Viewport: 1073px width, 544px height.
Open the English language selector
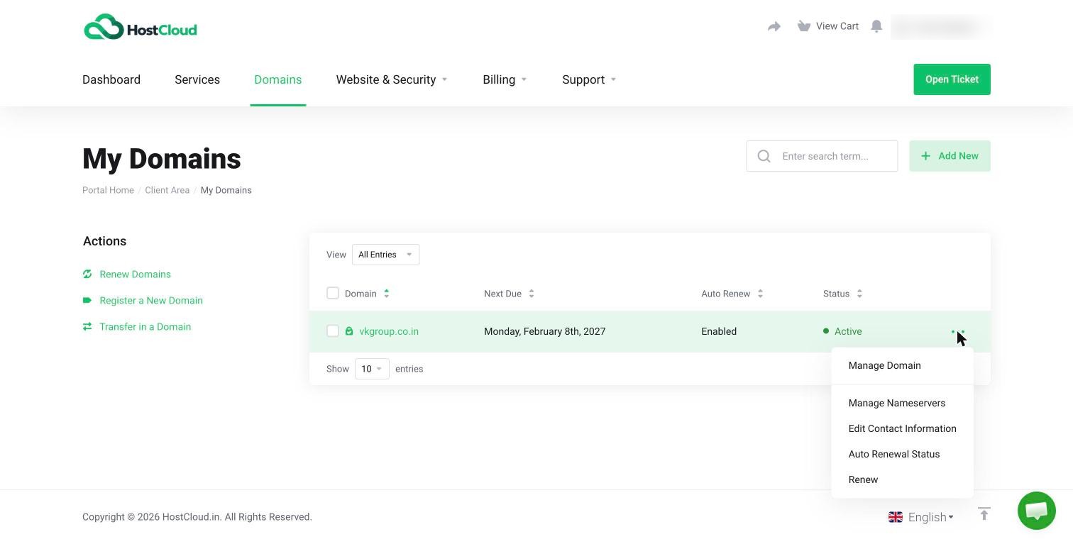coord(921,517)
